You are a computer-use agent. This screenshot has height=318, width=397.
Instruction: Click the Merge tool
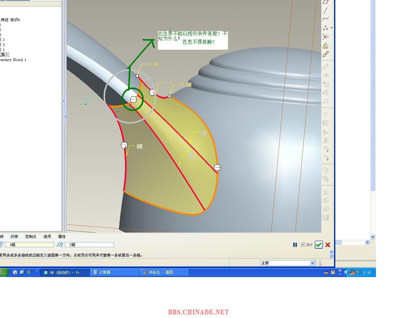coord(325,201)
